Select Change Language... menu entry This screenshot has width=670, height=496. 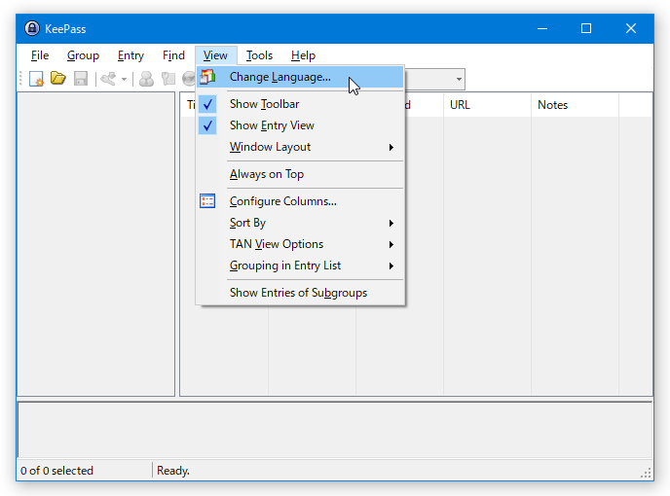pos(300,77)
